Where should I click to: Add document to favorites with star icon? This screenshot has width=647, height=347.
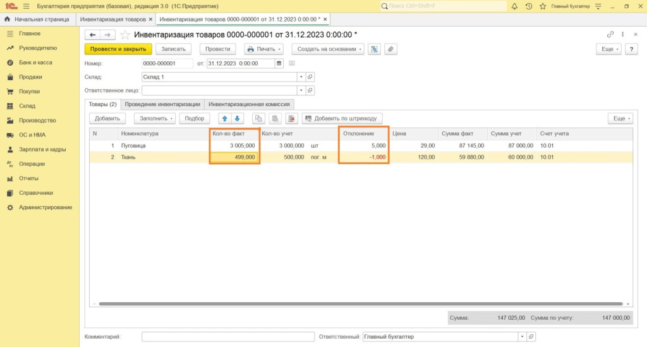pos(125,34)
